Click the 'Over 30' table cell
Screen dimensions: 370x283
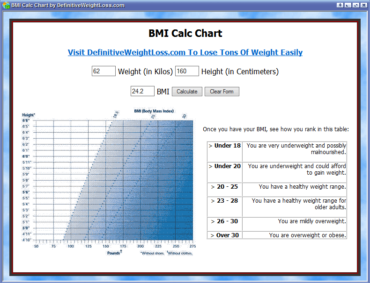pos(225,235)
